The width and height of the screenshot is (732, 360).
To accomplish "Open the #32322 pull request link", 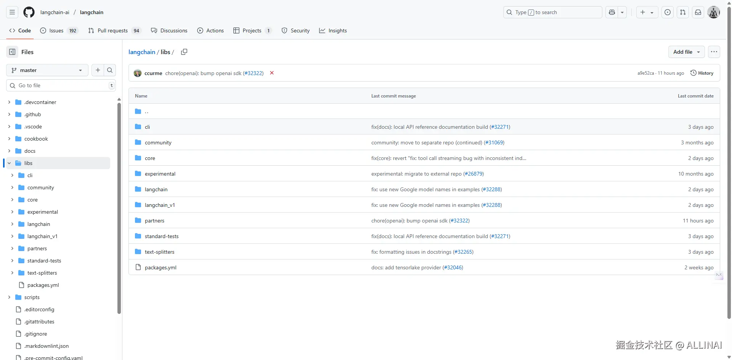I will click(x=254, y=73).
